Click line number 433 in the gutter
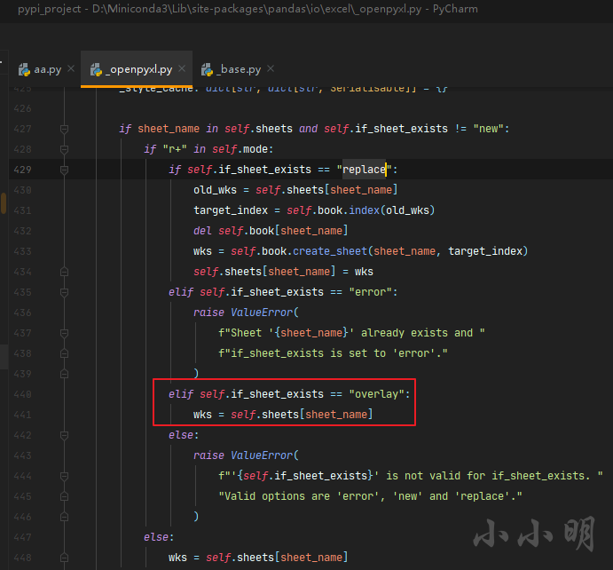This screenshot has height=570, width=613. 22,251
